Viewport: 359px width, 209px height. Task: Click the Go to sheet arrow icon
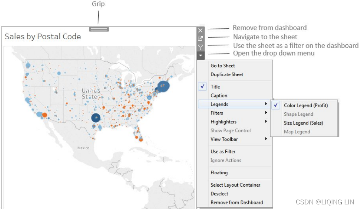click(200, 39)
